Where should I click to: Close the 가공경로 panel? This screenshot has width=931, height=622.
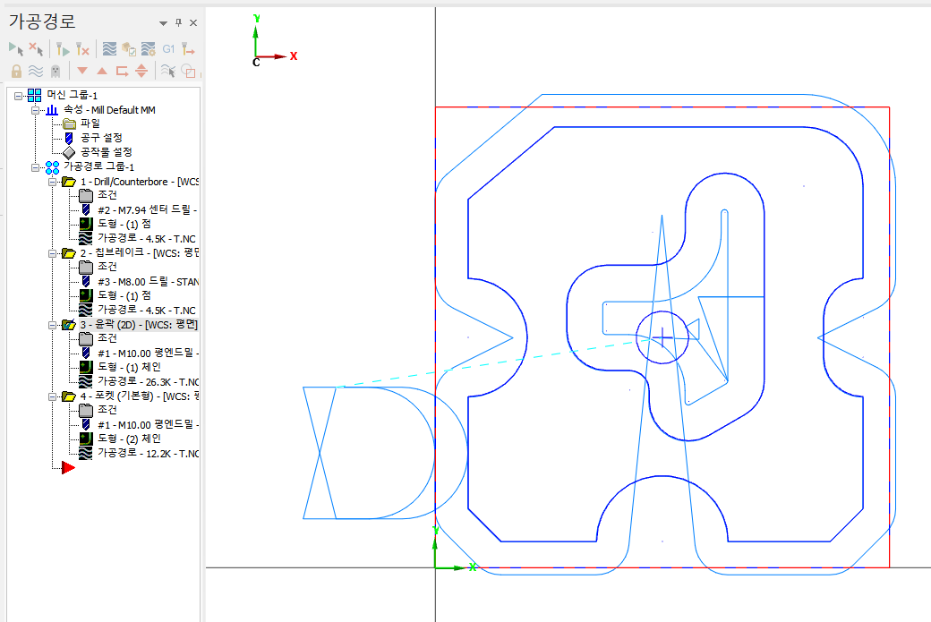(193, 22)
